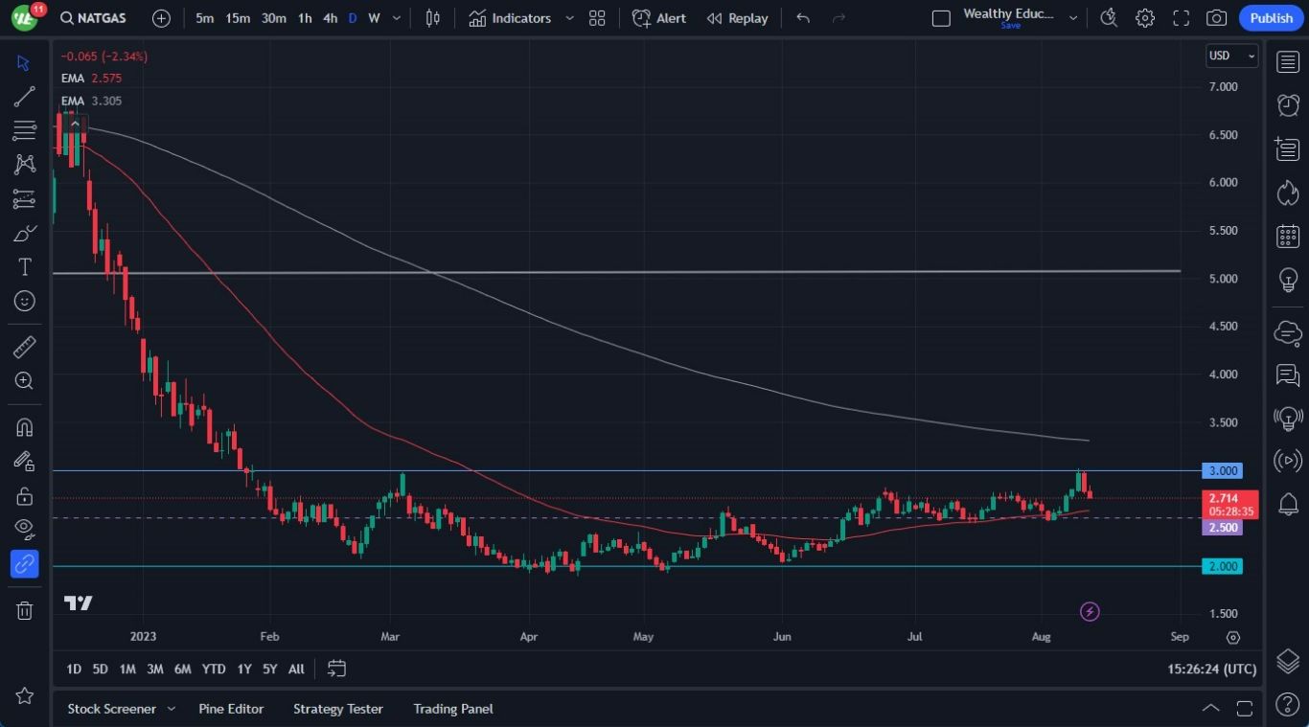Click the NATGAS symbol search field
1309x727 pixels.
click(x=92, y=18)
